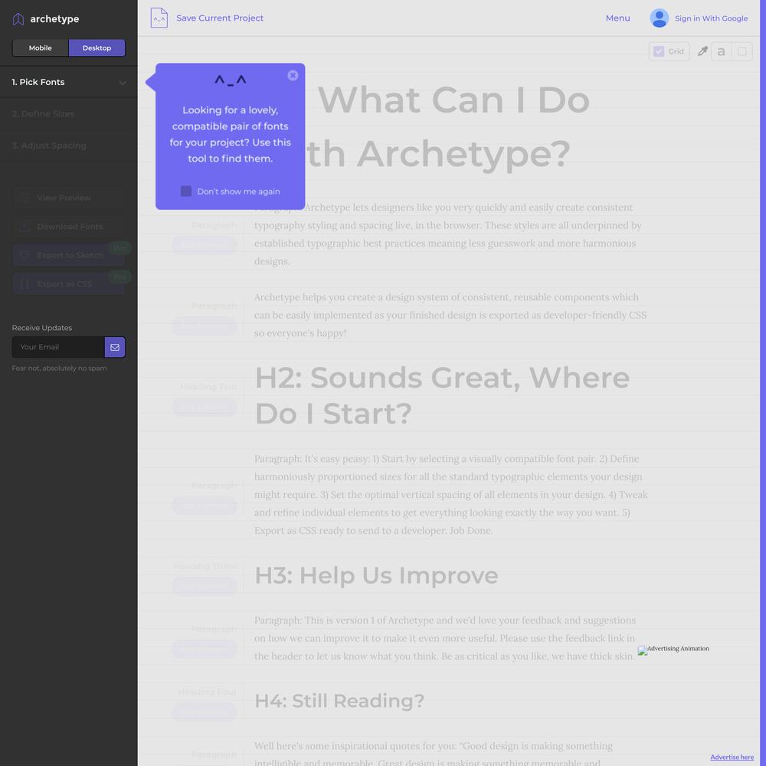The width and height of the screenshot is (766, 766).
Task: Click the 'Receive Updates' label
Action: pyautogui.click(x=42, y=328)
